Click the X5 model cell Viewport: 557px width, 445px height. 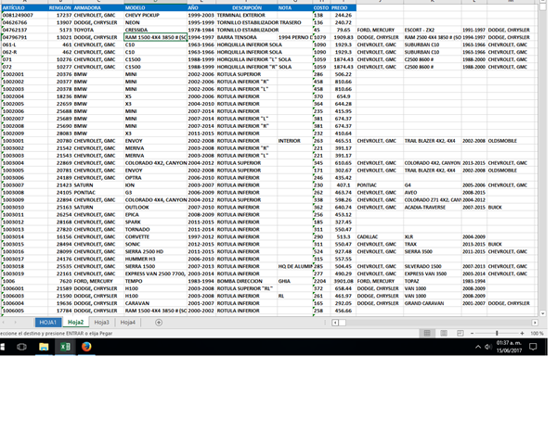click(x=156, y=96)
